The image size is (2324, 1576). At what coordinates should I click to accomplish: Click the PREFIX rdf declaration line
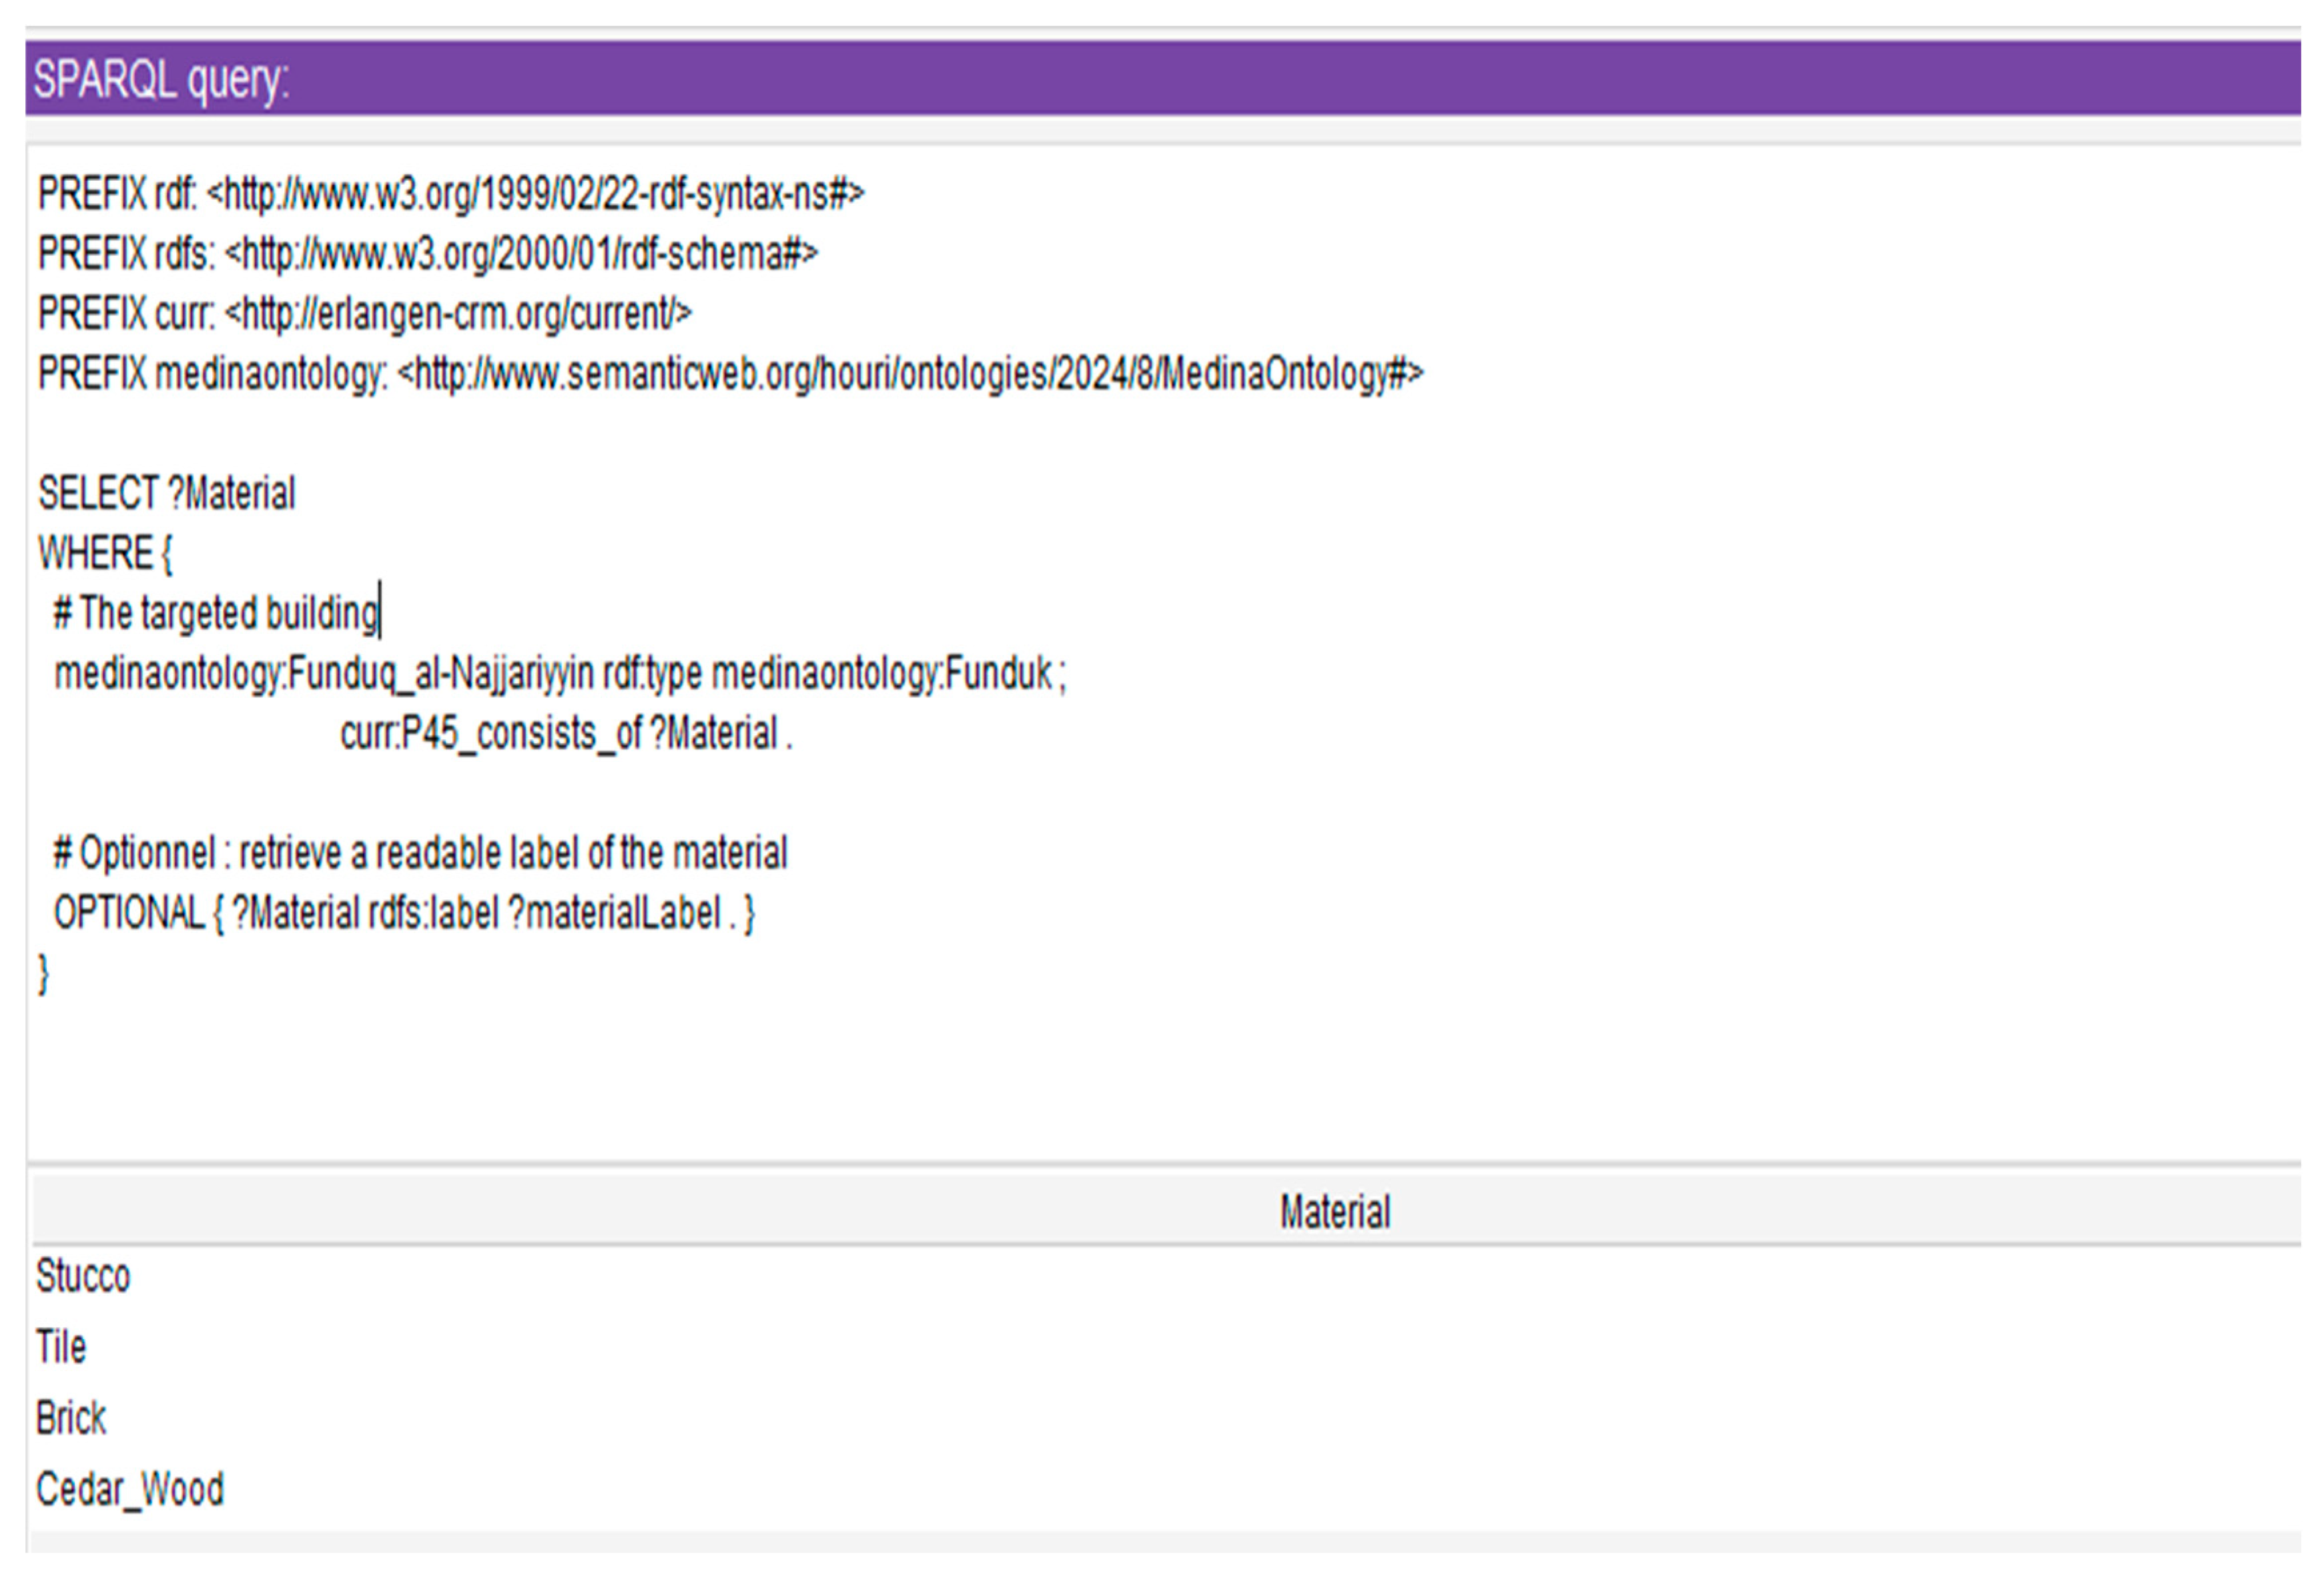(x=450, y=194)
